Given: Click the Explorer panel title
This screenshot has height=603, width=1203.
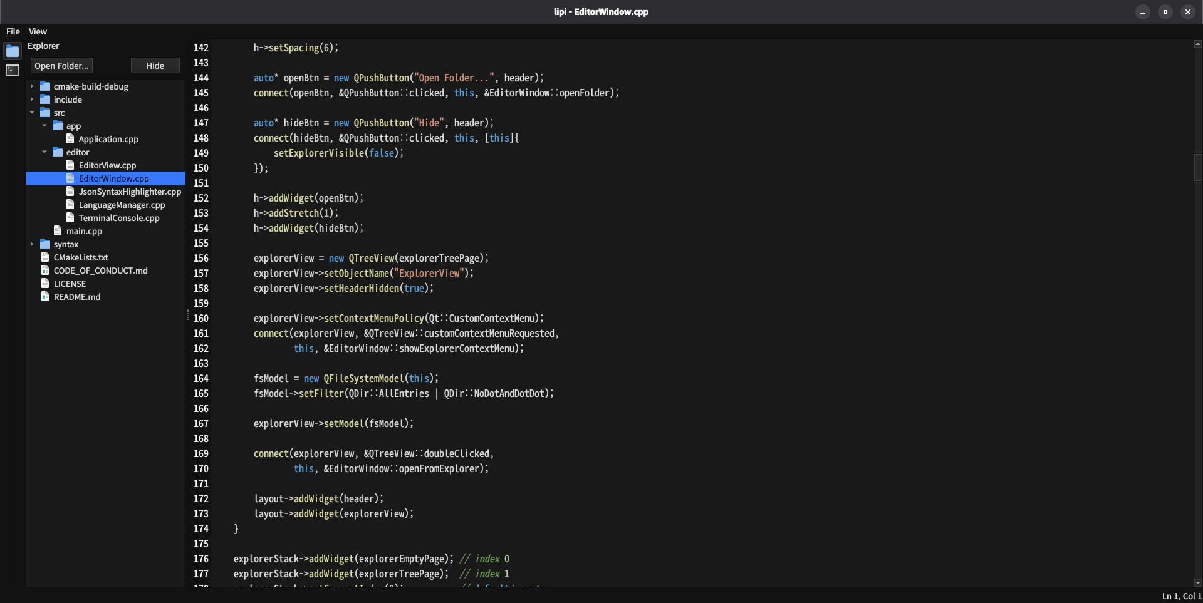Looking at the screenshot, I should 43,46.
